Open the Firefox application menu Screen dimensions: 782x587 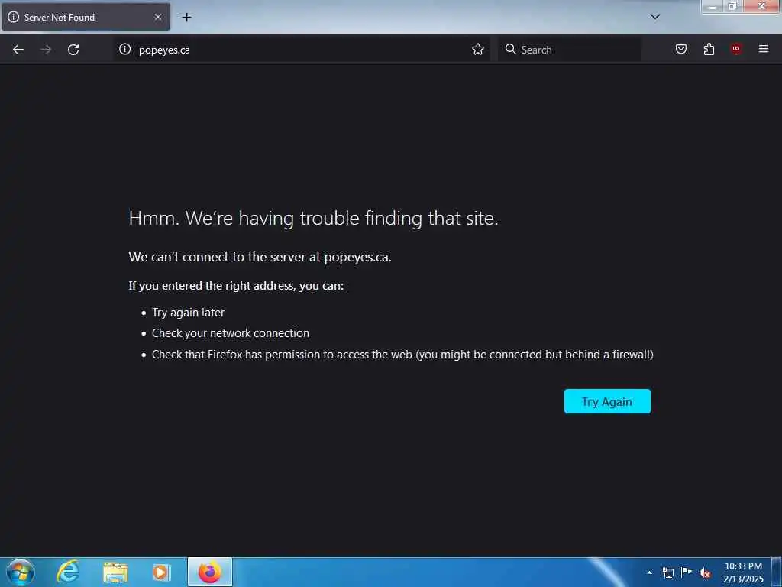point(763,49)
